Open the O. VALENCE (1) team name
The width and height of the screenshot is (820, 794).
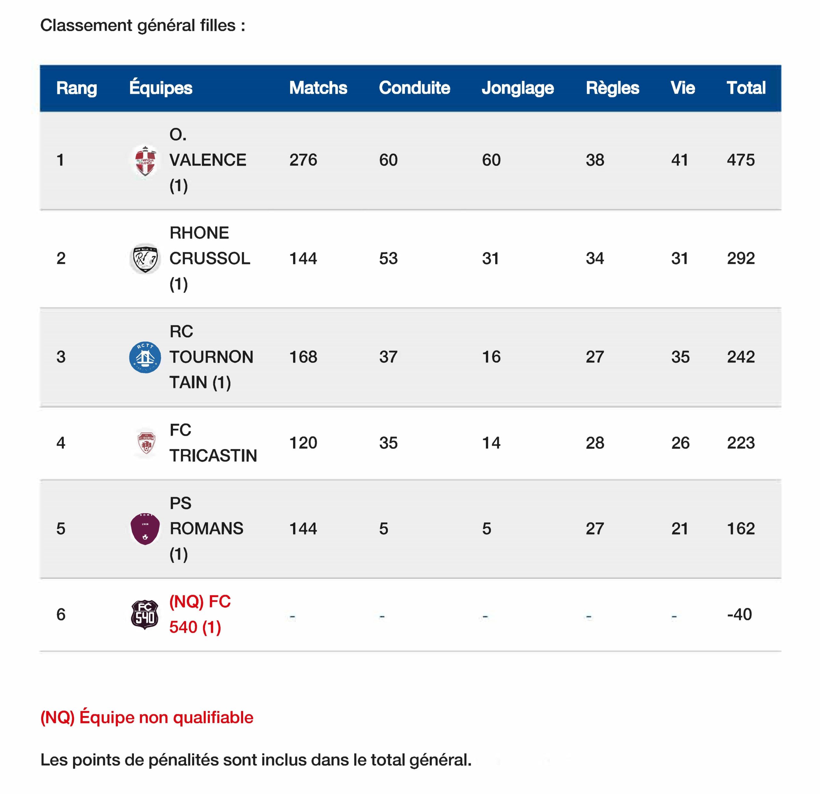click(x=208, y=160)
